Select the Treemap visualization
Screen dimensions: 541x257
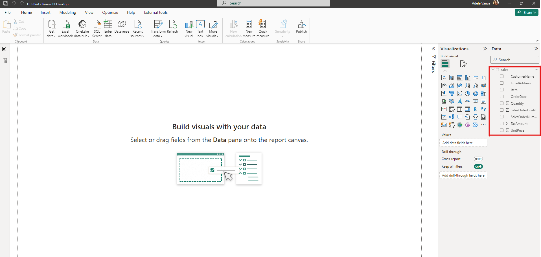pyautogui.click(x=483, y=93)
